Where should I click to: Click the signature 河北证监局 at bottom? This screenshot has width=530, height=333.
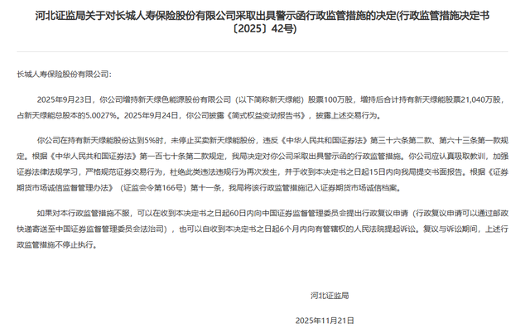click(330, 296)
